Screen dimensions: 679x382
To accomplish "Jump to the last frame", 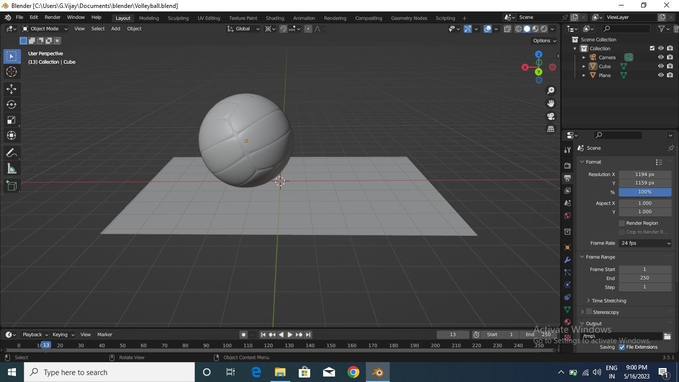I will pyautogui.click(x=308, y=335).
